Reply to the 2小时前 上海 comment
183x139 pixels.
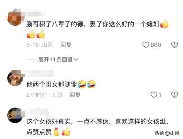[75, 95]
